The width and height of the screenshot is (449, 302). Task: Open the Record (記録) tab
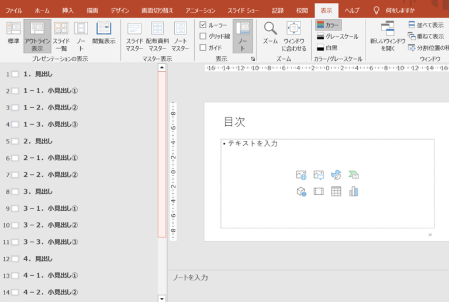(278, 11)
